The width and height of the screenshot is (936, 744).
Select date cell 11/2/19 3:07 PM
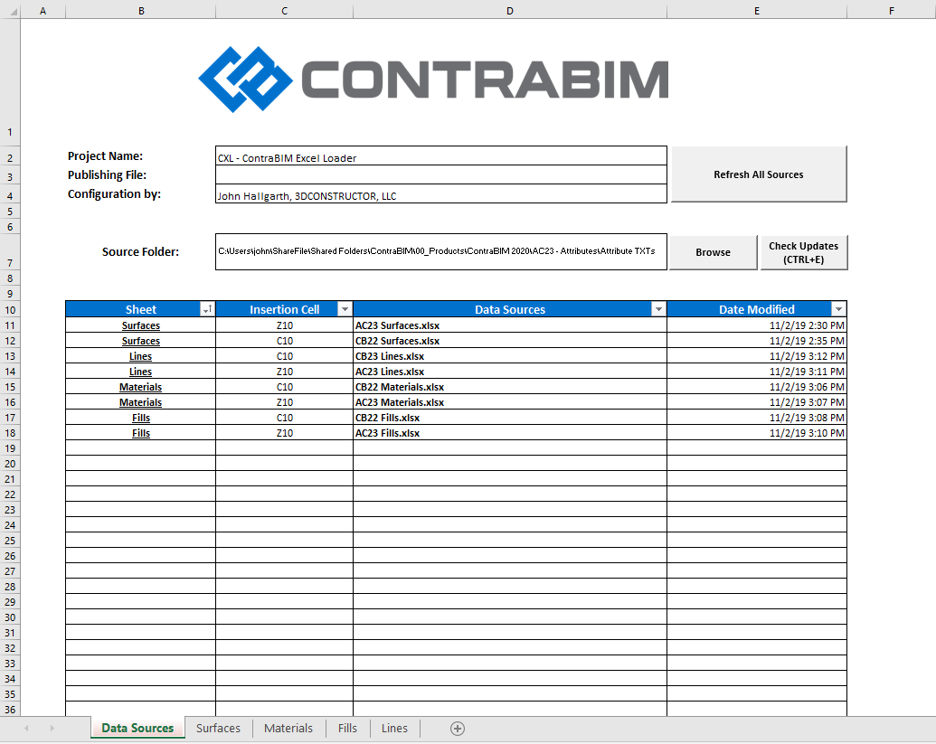[x=757, y=402]
